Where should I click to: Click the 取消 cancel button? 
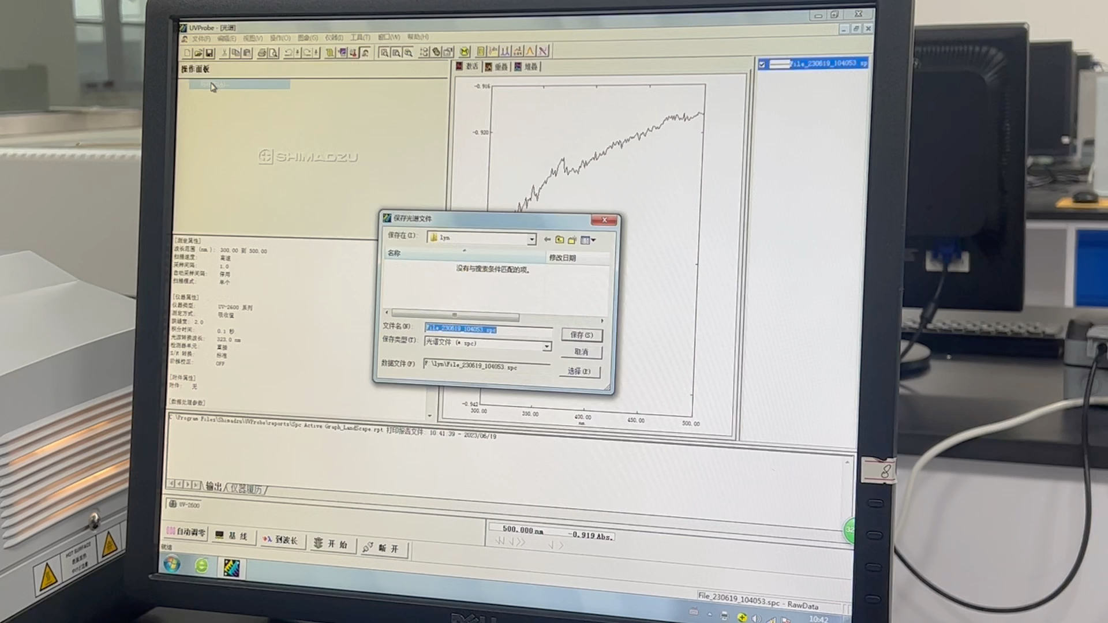tap(581, 352)
